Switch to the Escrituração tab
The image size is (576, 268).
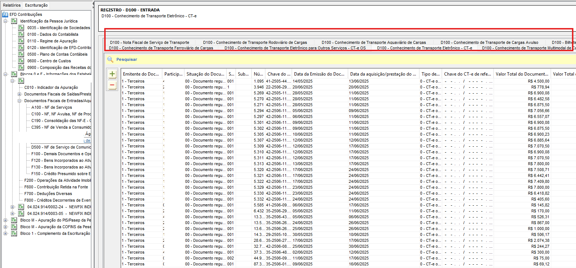36,5
